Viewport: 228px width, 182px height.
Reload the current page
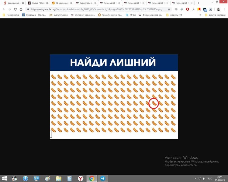coord(15,9)
